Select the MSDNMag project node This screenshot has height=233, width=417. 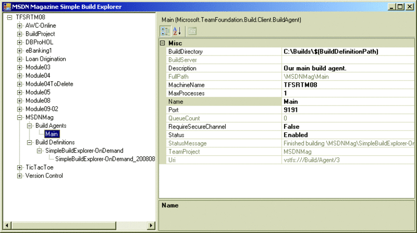click(x=39, y=117)
